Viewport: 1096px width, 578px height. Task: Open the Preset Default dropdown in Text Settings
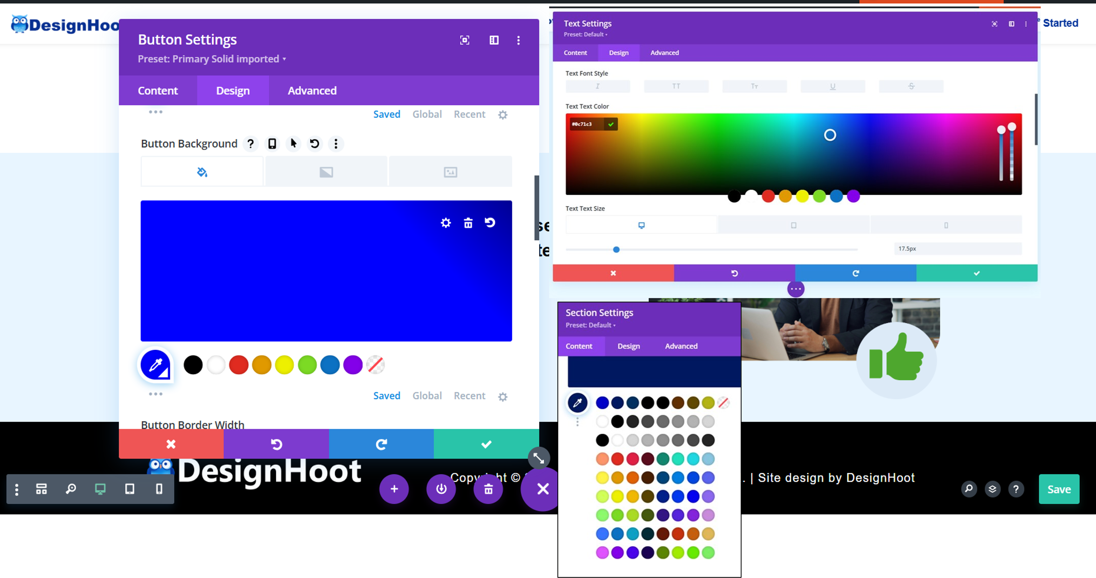[586, 35]
